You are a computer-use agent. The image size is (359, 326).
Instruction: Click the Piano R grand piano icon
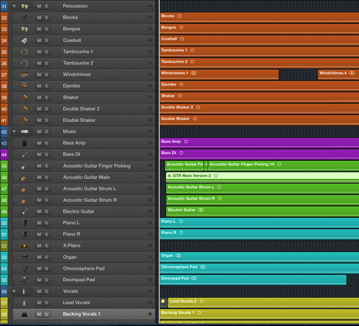pyautogui.click(x=25, y=234)
